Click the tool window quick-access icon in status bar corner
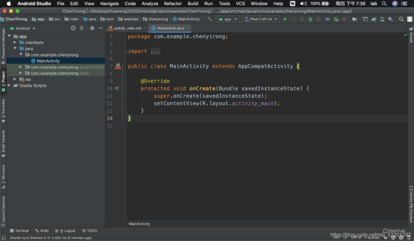Viewport: 414px width, 241px height. point(4,238)
